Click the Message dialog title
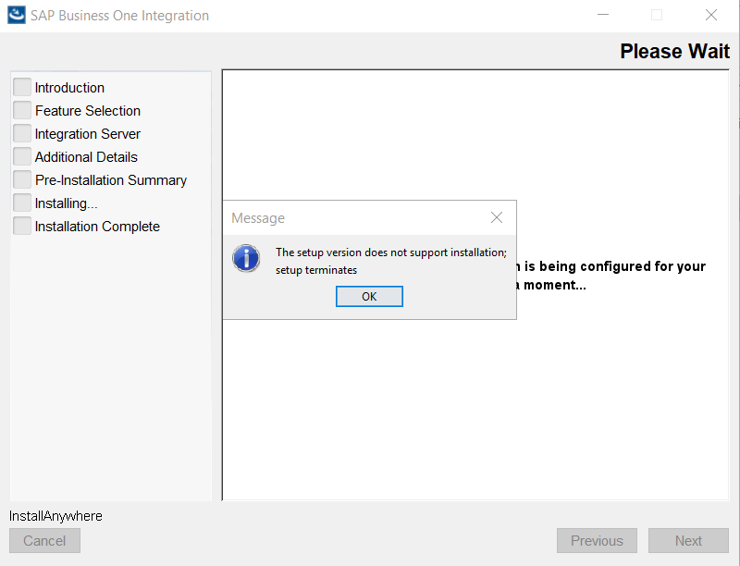The width and height of the screenshot is (740, 566). coord(258,218)
